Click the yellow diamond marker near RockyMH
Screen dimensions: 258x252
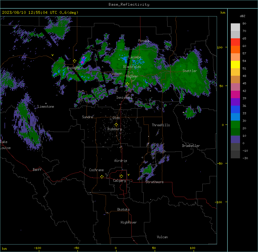(x=75, y=61)
